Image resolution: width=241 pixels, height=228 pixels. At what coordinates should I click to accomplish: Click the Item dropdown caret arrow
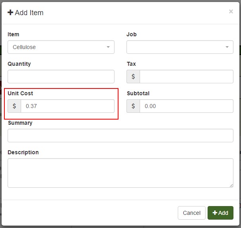coord(108,47)
